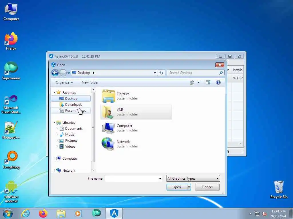Select Pictures in the Libraries tree
Screen dimensions: 293x219
71,141
